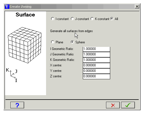The image size is (145, 113).
Task: Click the 'Create Zoning' title text
Action: (x=21, y=7)
